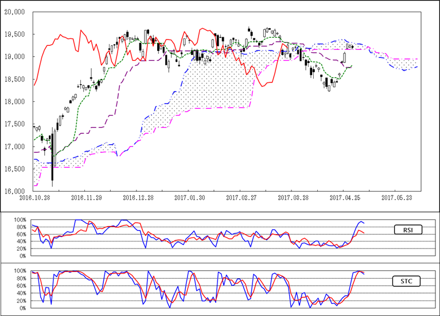Click the 0% label on STC panel
This screenshot has height=316, width=440.
coord(23,308)
